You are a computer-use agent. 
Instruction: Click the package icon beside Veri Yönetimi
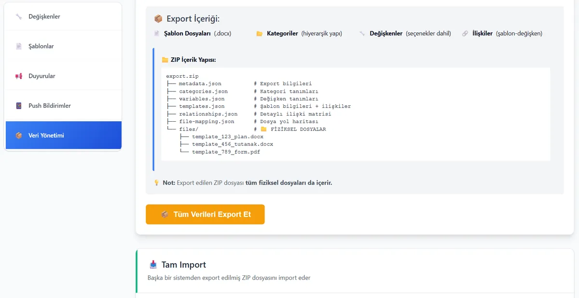19,136
